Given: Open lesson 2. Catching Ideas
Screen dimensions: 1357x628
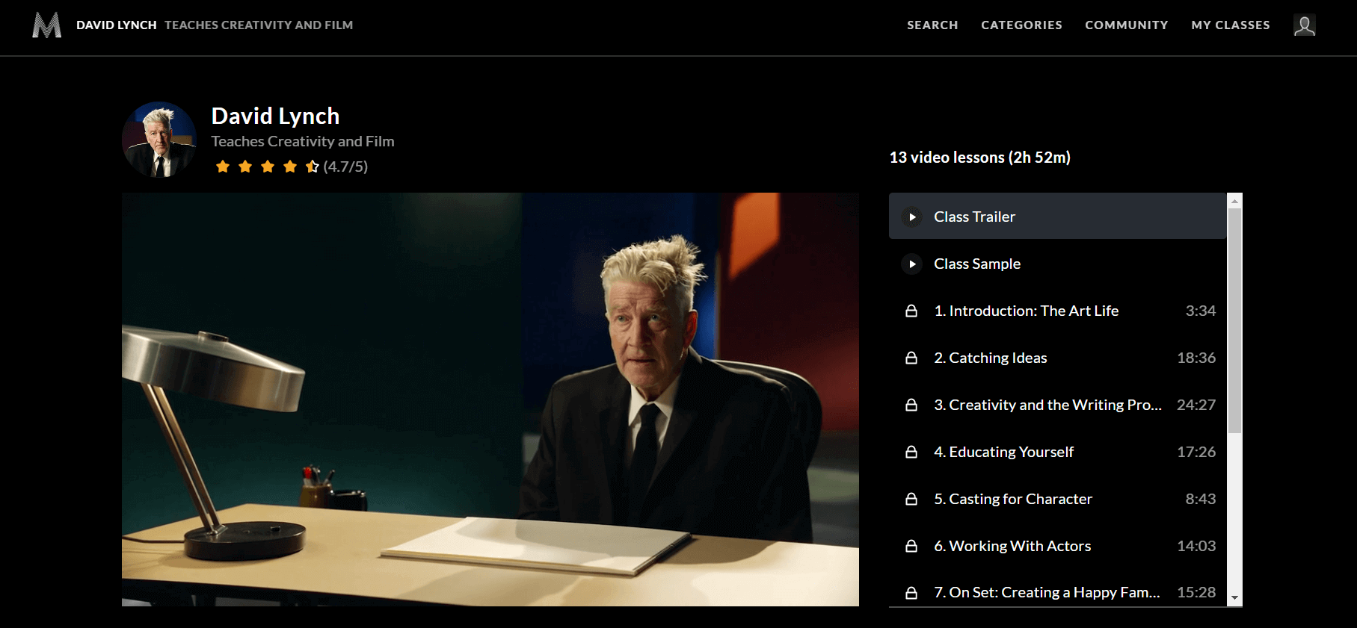Looking at the screenshot, I should coord(1058,358).
